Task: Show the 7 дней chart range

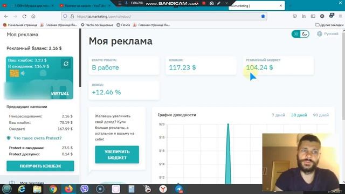Action: (278, 115)
